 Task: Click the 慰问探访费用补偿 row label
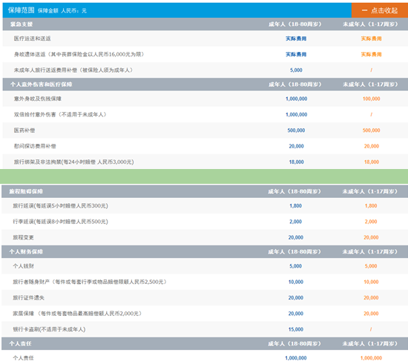click(35, 146)
